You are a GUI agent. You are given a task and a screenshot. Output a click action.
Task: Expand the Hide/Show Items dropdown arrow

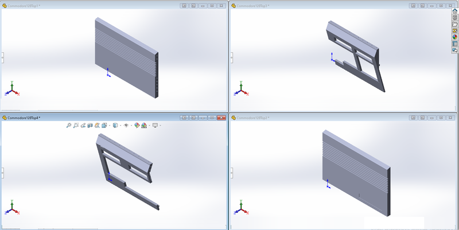coord(131,125)
